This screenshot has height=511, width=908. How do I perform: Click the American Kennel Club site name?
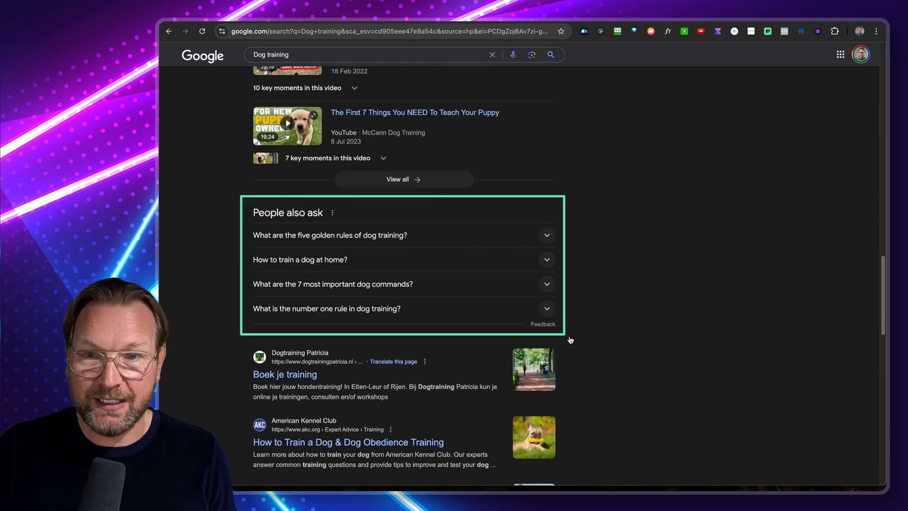(x=304, y=421)
